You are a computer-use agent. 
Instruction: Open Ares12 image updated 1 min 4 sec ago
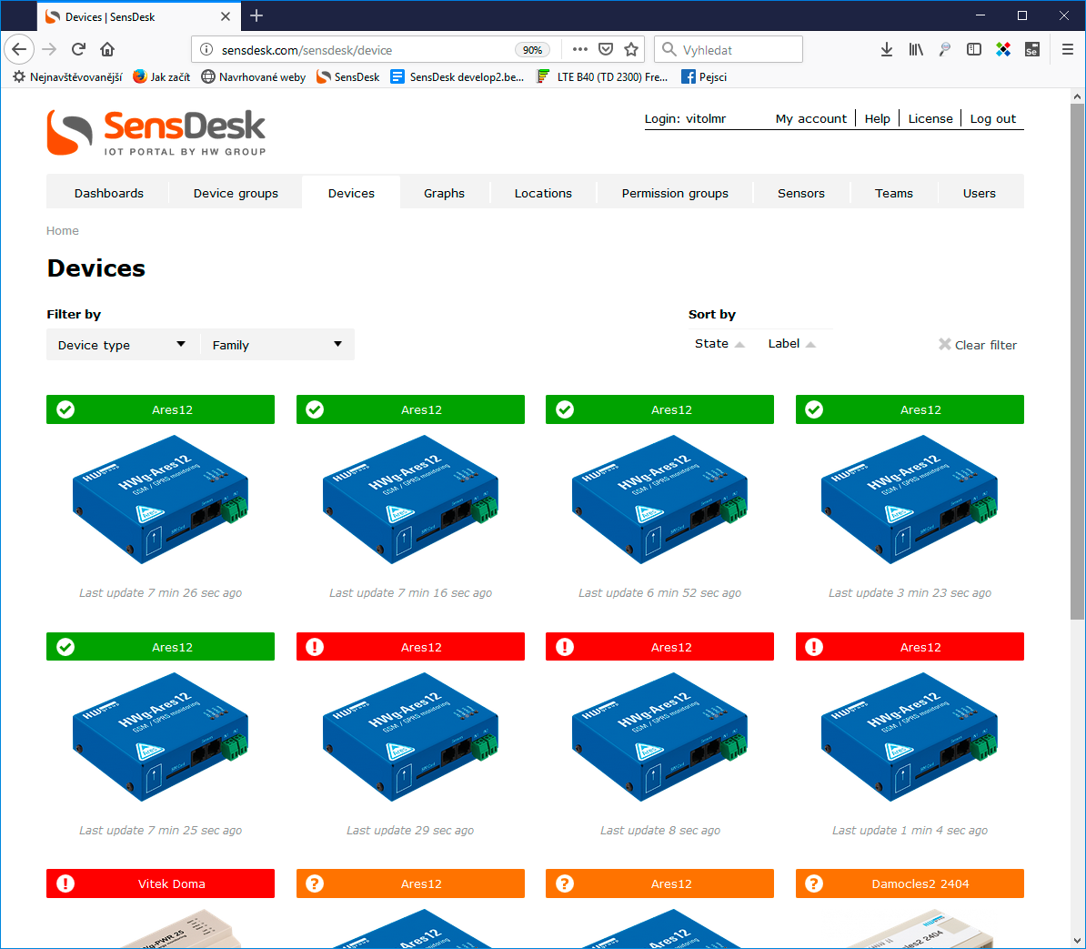[910, 737]
